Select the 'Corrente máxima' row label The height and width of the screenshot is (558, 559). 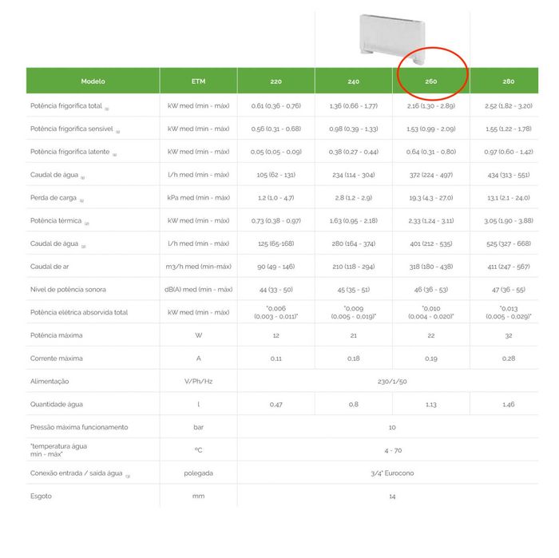57,358
